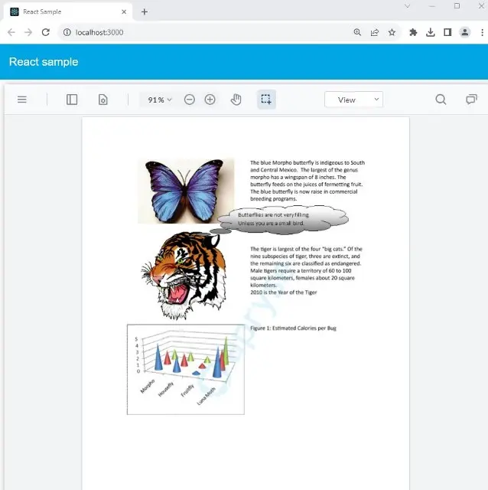Screen dimensions: 488x490
Task: Reload the localhost page
Action: [x=46, y=32]
